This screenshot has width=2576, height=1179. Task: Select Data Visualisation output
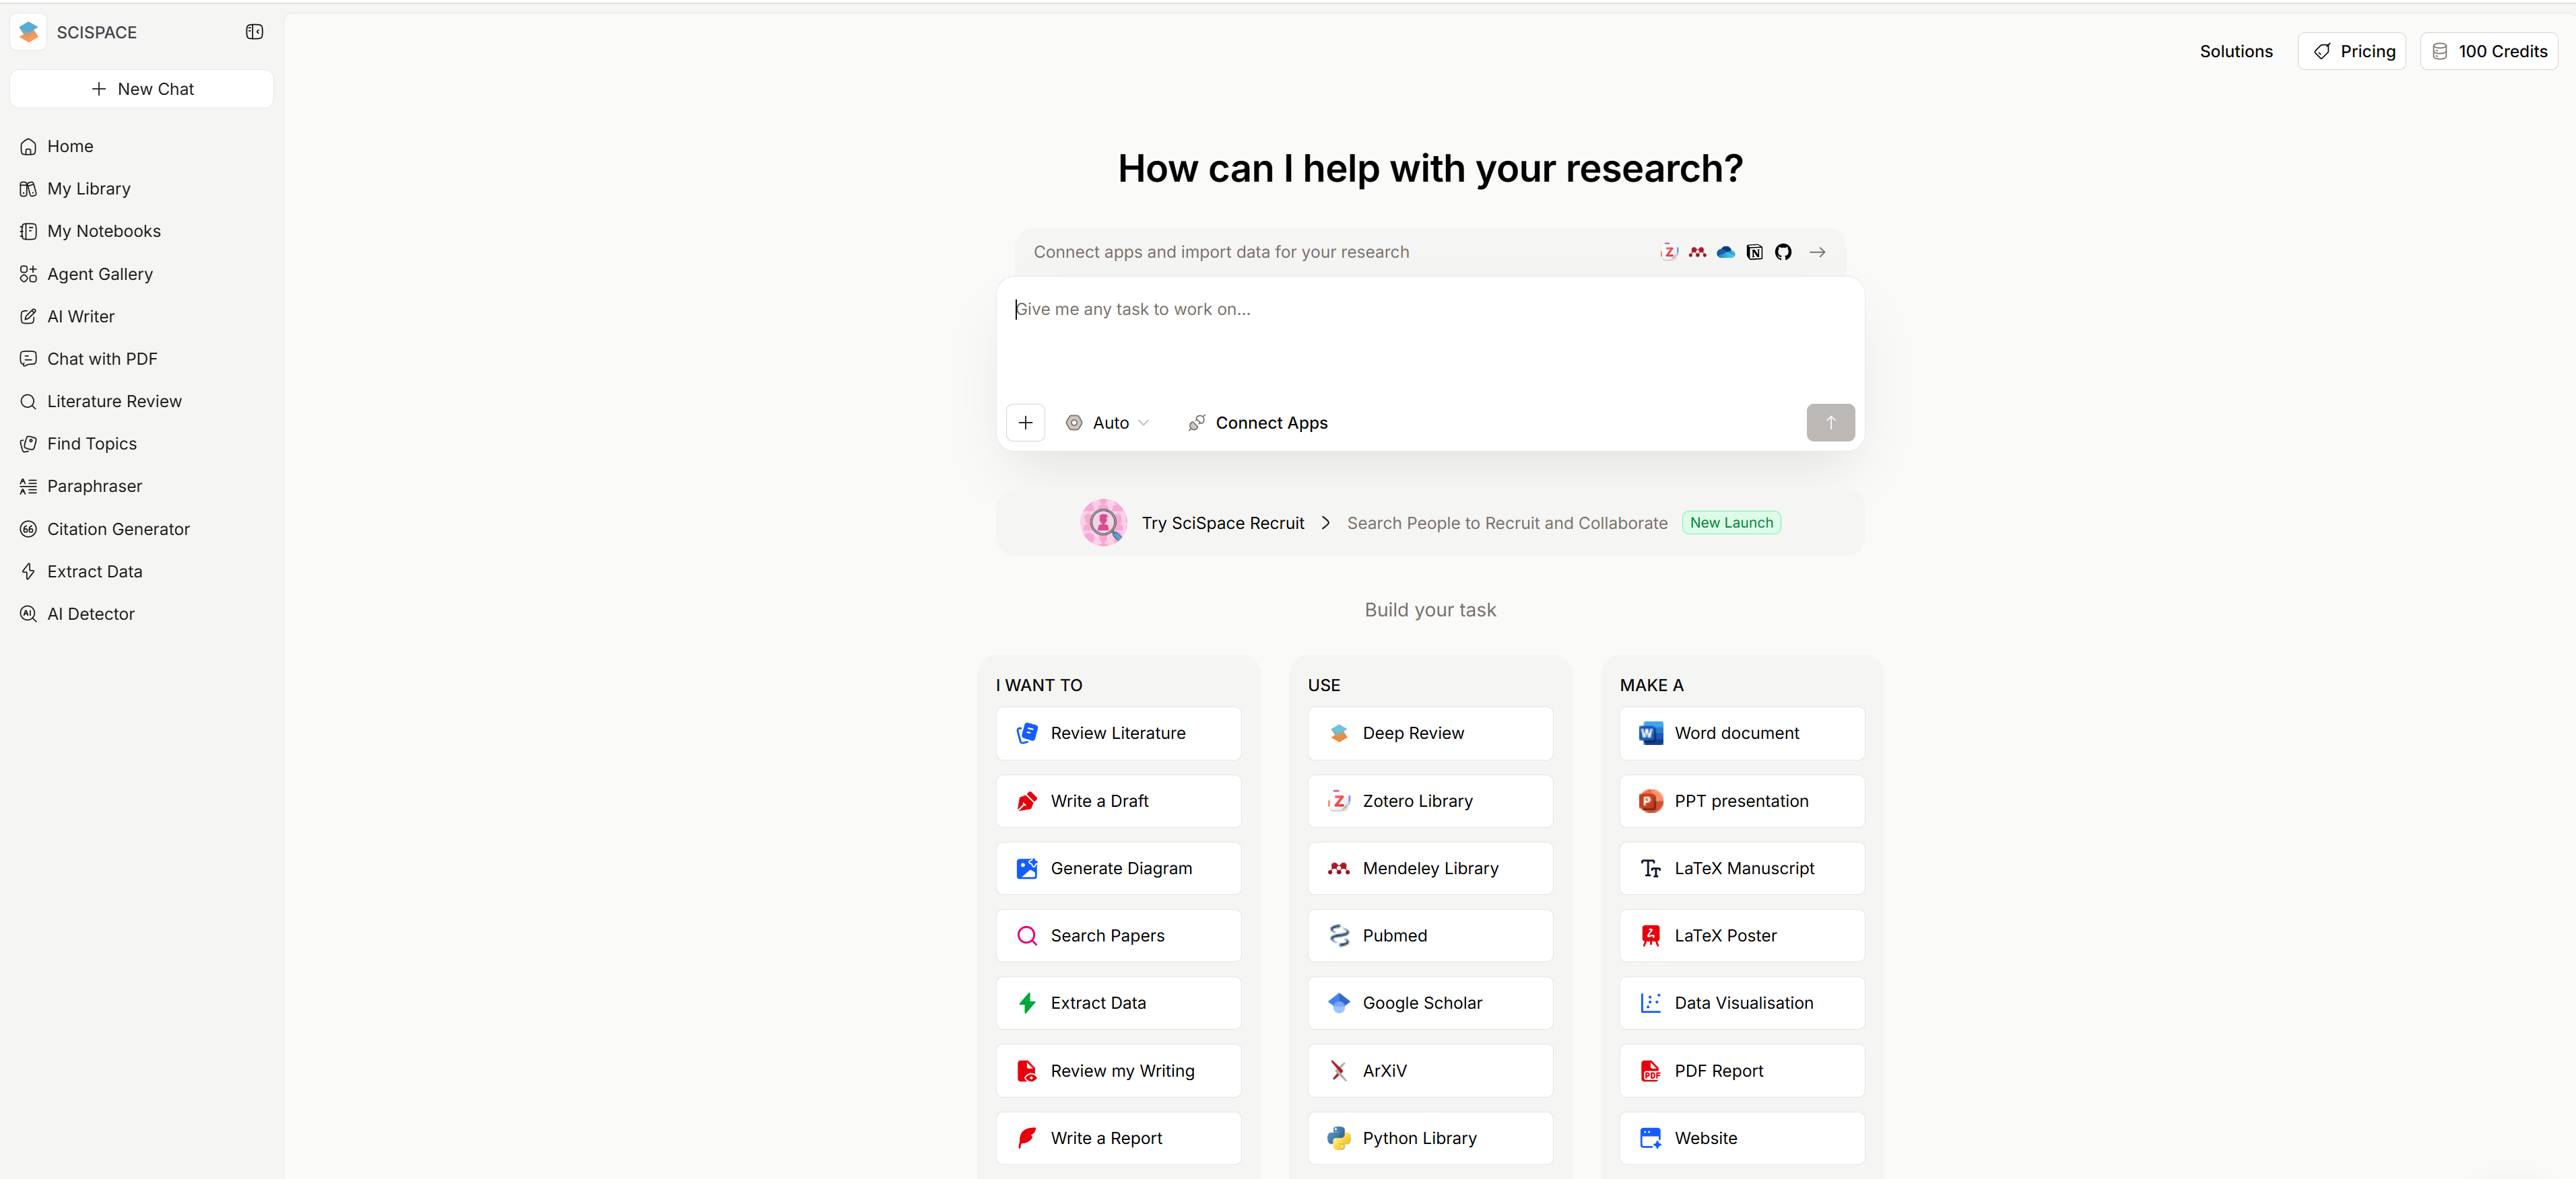coord(1742,1003)
